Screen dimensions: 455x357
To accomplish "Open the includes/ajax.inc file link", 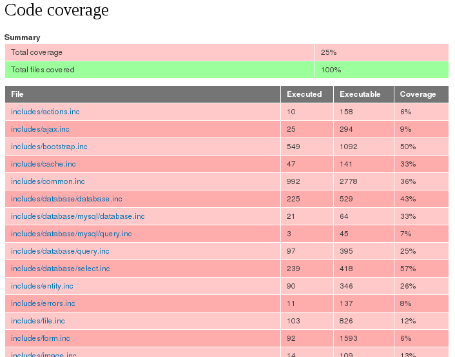I will pos(40,129).
